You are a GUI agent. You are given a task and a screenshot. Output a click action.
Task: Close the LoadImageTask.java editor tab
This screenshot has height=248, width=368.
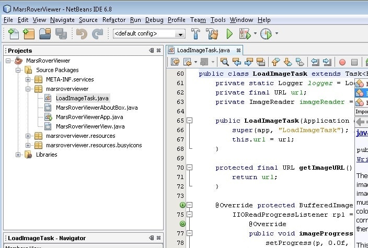pyautogui.click(x=238, y=50)
